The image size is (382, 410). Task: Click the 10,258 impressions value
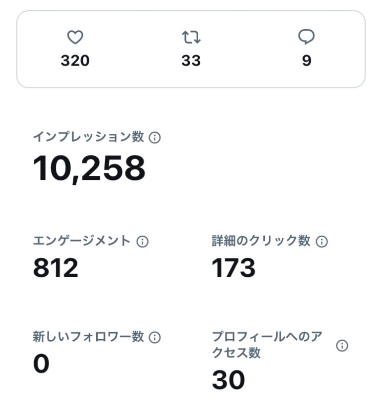(89, 169)
